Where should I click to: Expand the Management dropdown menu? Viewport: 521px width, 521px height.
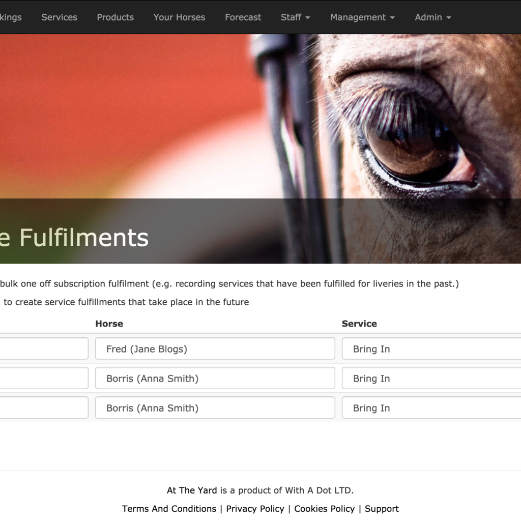pyautogui.click(x=362, y=17)
